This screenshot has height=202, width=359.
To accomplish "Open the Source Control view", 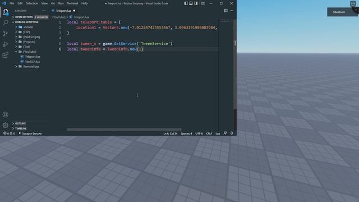I will [5, 34].
